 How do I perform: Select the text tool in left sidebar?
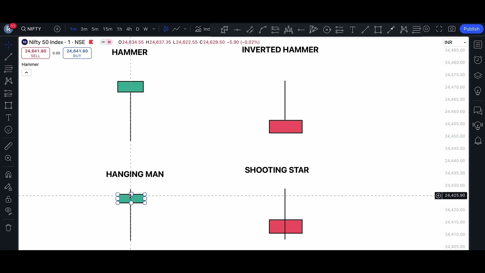coord(8,118)
